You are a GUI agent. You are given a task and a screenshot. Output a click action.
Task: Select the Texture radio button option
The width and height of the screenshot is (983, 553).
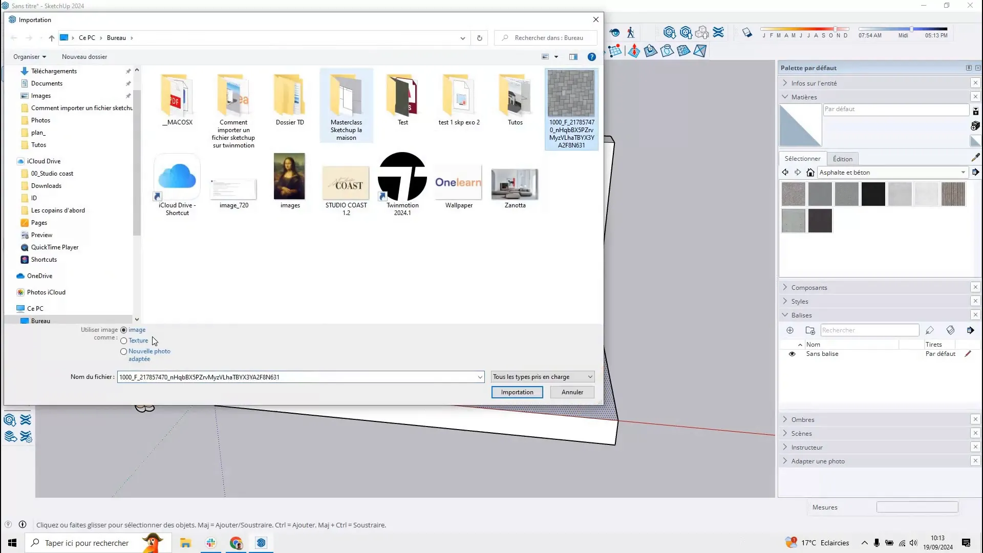pos(123,341)
